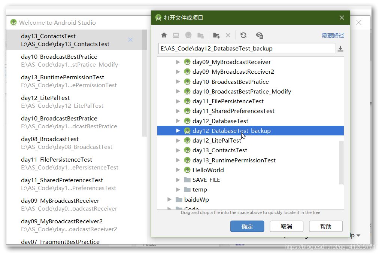Select Android icon of day12_LitePalTest in tree
Image resolution: width=379 pixels, height=254 pixels.
coord(187,141)
